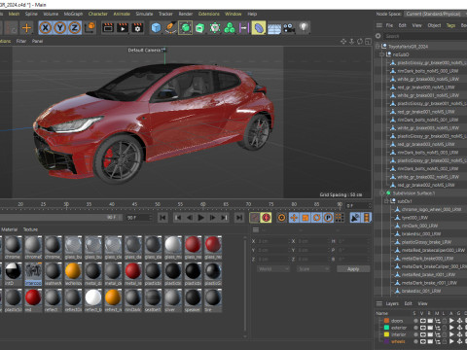Click the orange plus icon in the toolbar
The width and height of the screenshot is (467, 350).
pos(26,28)
